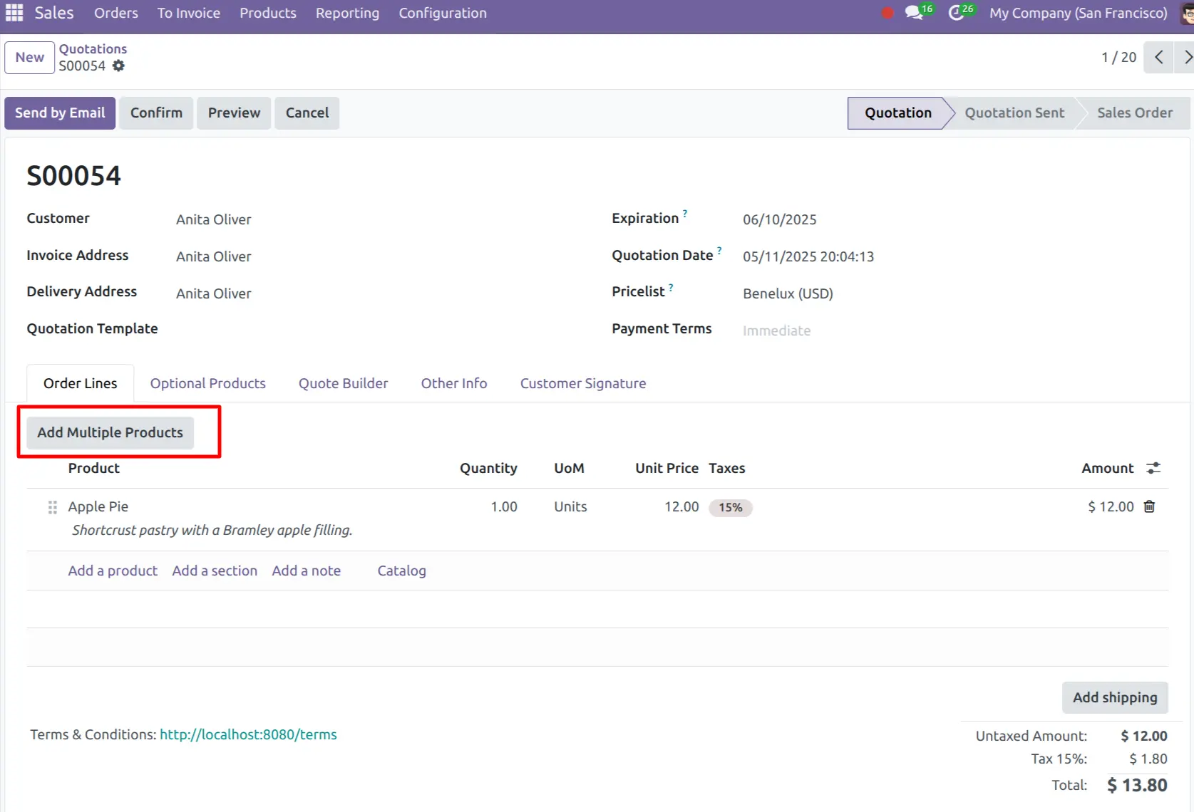Click Add a note link
The width and height of the screenshot is (1194, 812).
click(307, 571)
